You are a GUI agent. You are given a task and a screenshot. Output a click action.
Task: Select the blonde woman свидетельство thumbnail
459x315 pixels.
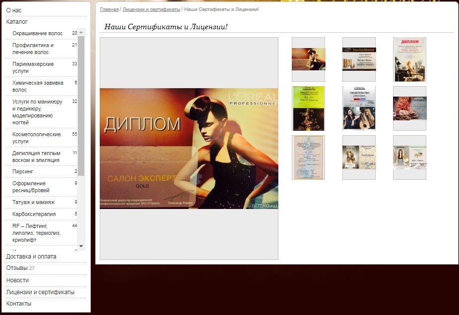coord(359,157)
